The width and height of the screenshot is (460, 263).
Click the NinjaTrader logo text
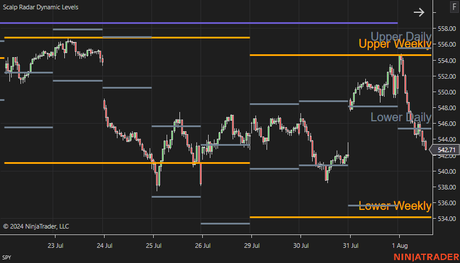pos(426,257)
